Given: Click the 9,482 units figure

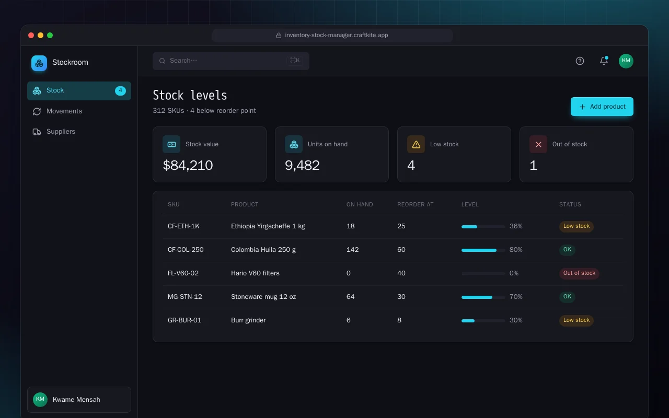Looking at the screenshot, I should click(x=302, y=166).
